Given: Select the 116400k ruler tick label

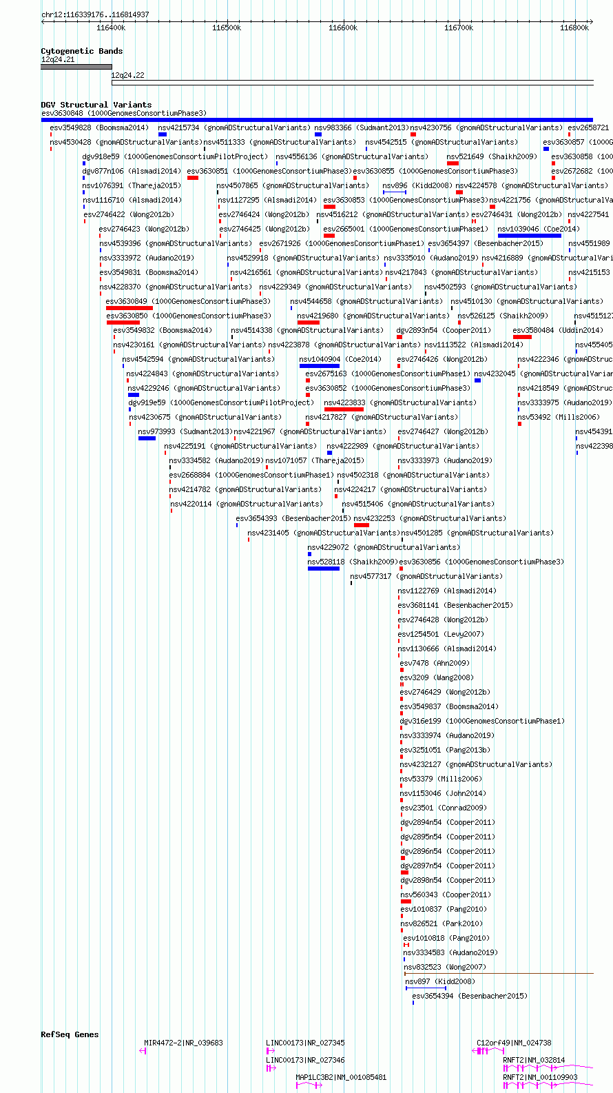Looking at the screenshot, I should click(111, 28).
